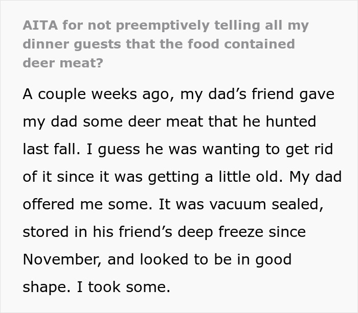Screen dimensions: 358x313
Task: Click the phrase "deep freeze since"
Action: pos(241,232)
